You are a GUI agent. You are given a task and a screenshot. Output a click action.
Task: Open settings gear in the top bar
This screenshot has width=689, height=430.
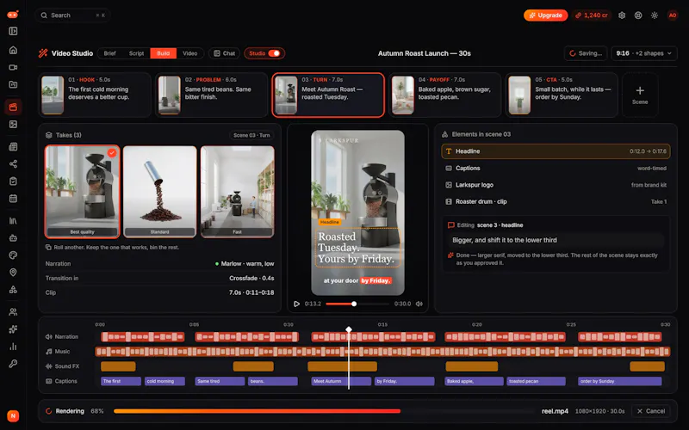click(622, 15)
